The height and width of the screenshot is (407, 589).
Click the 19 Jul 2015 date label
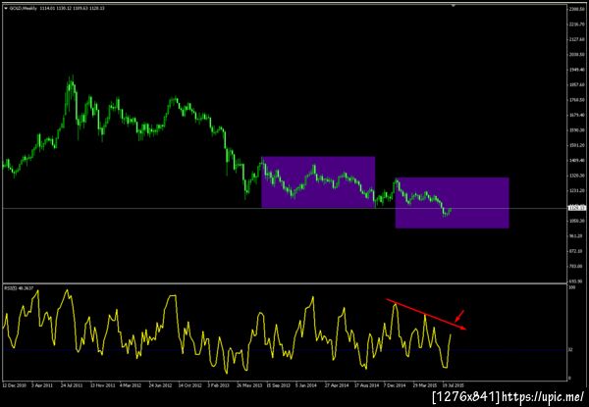[x=453, y=385]
